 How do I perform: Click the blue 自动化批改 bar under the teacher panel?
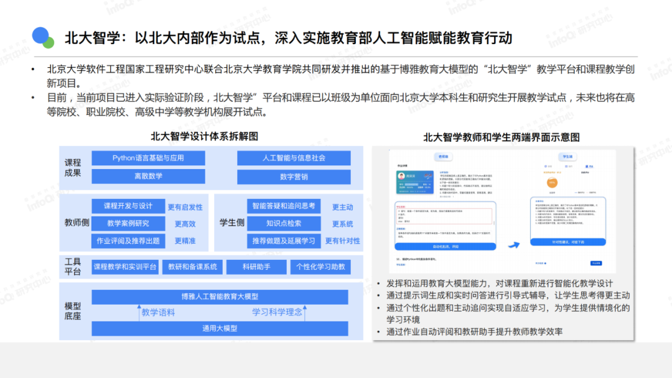point(446,247)
